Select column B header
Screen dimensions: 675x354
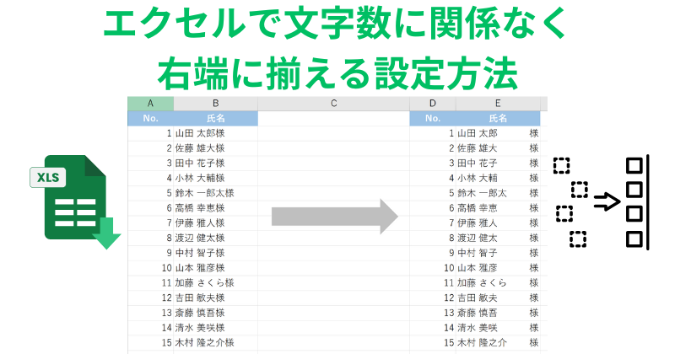[x=215, y=104]
